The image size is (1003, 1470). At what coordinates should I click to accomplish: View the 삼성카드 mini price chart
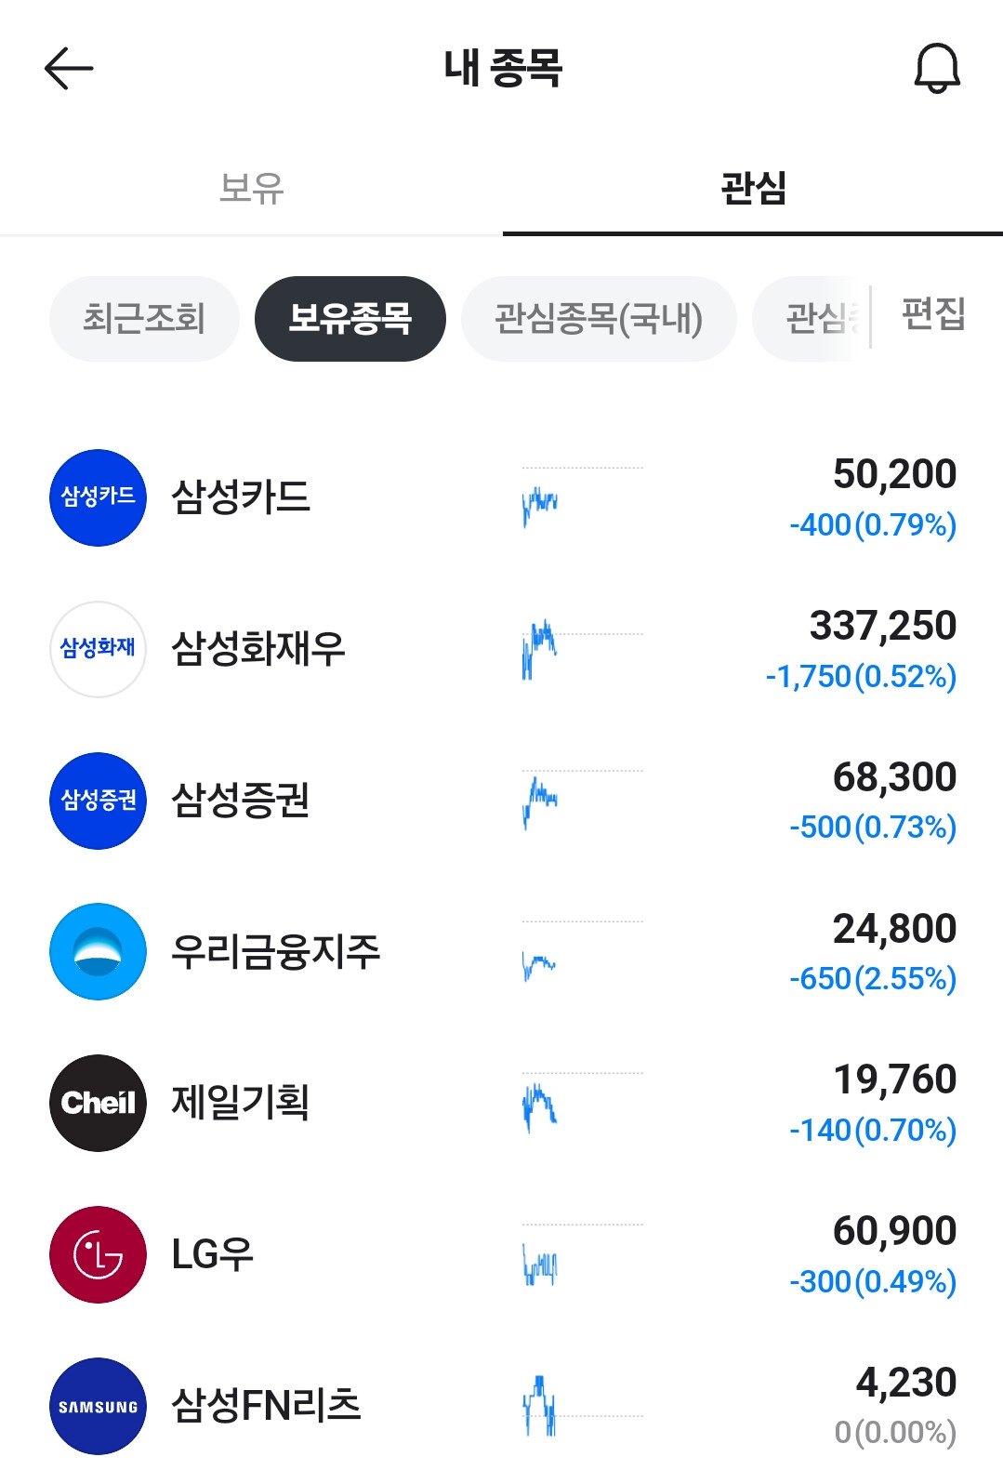pos(582,497)
